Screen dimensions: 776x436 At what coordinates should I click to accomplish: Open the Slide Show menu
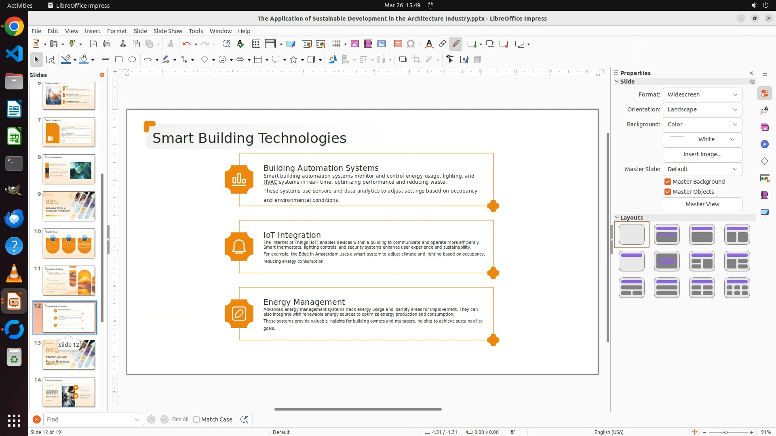pos(168,31)
